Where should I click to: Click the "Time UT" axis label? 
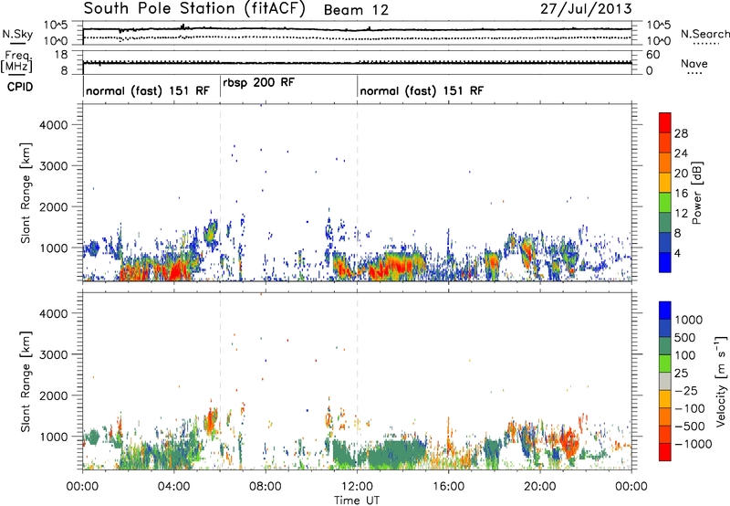coord(357,501)
